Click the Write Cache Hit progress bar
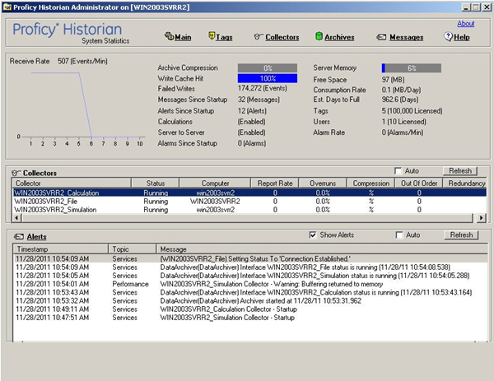The width and height of the screenshot is (494, 381). (x=268, y=77)
